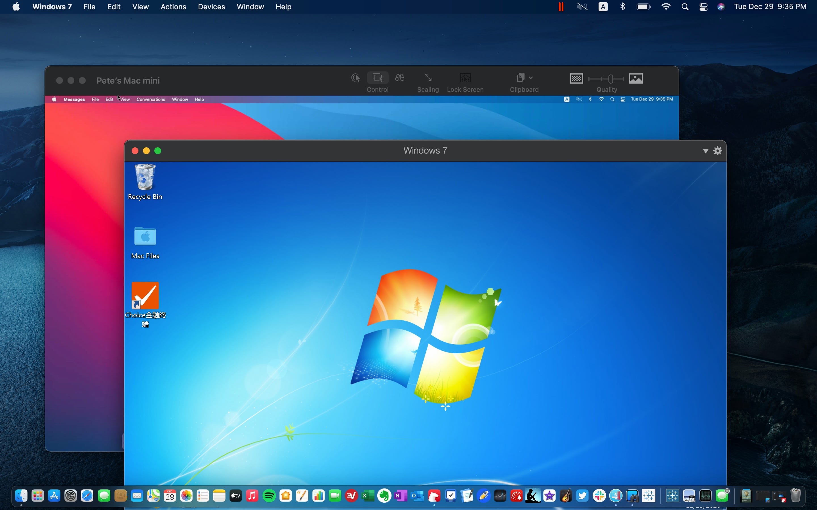Open Spotlight search in the top menu bar

coord(685,7)
